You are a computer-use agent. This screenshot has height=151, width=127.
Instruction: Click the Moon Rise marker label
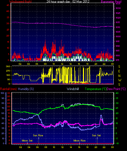click(79, 141)
